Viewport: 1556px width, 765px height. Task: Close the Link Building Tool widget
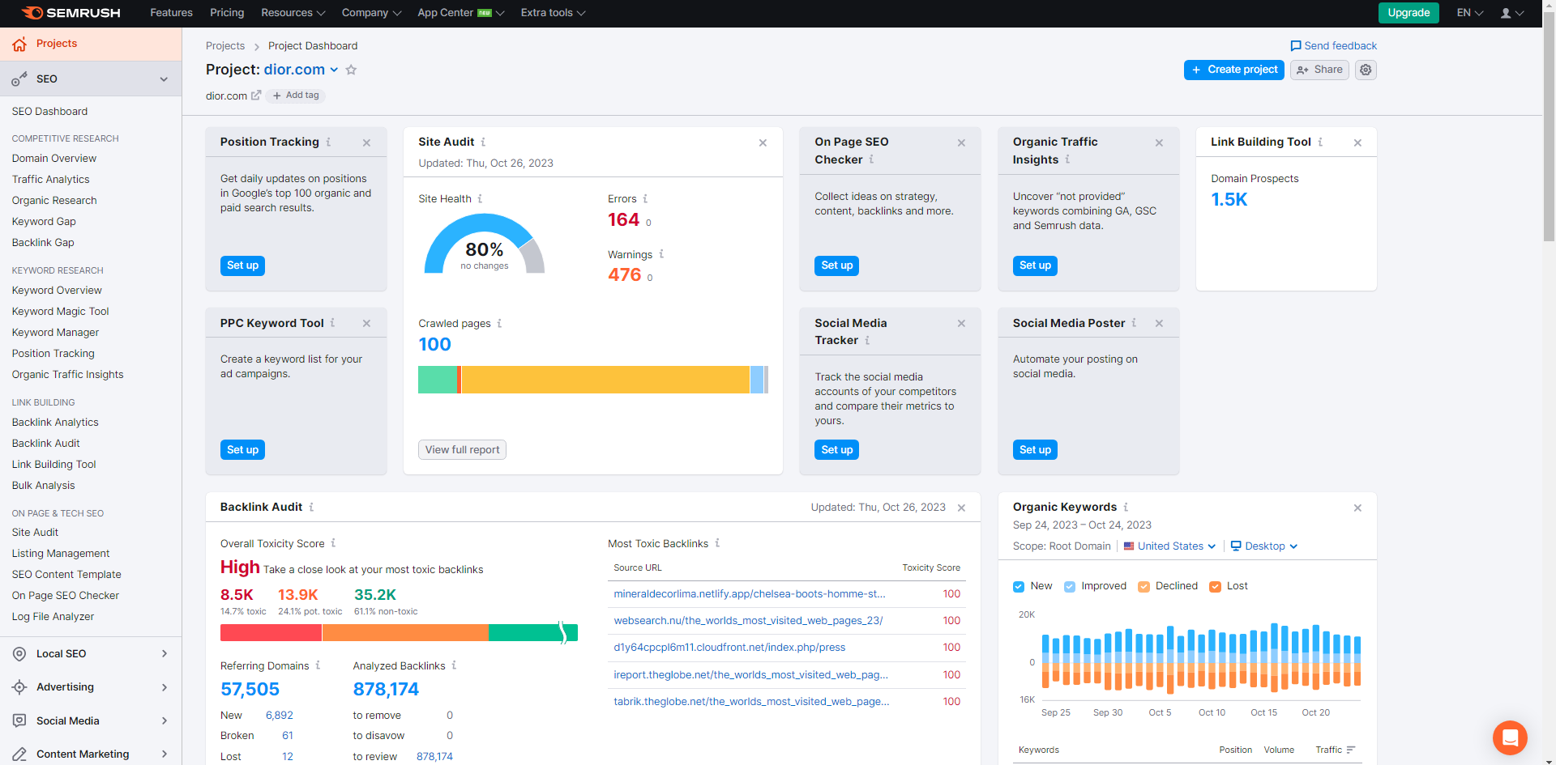click(1357, 142)
